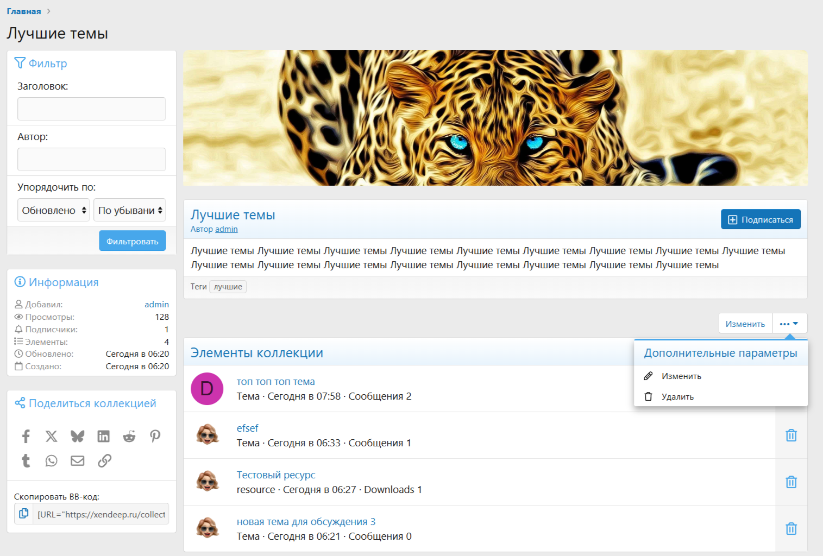Open the 'Обновлено' sort field dropdown
This screenshot has width=823, height=556.
coord(54,210)
